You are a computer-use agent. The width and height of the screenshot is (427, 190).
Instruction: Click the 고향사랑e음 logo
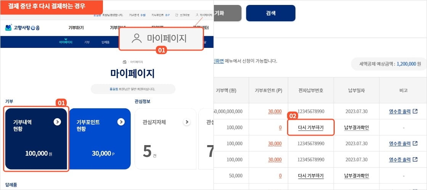20,28
